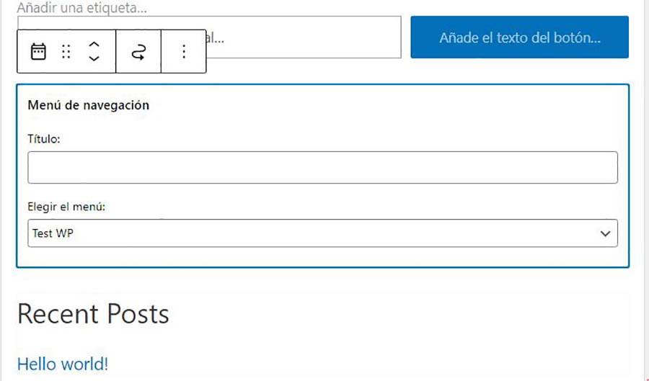Click the 'Elegir el menú:' label
The width and height of the screenshot is (649, 381).
tap(66, 207)
